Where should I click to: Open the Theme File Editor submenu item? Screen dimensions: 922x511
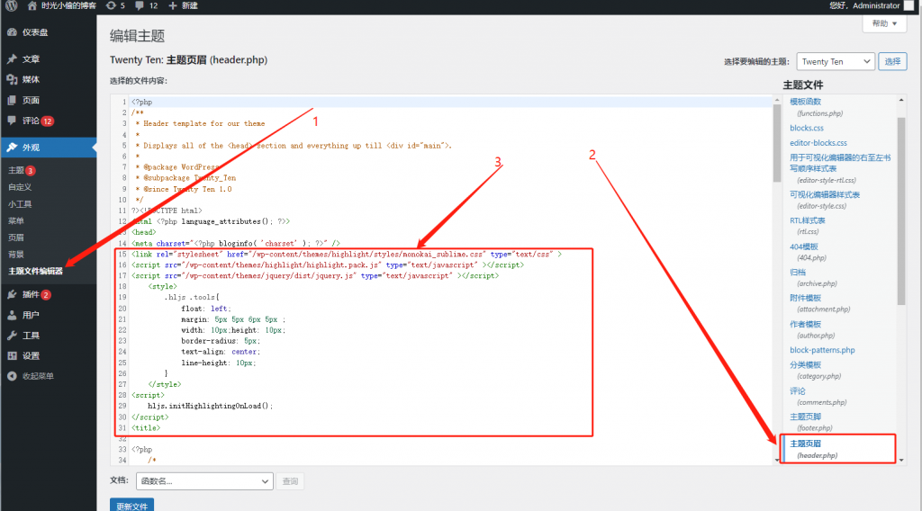[35, 272]
